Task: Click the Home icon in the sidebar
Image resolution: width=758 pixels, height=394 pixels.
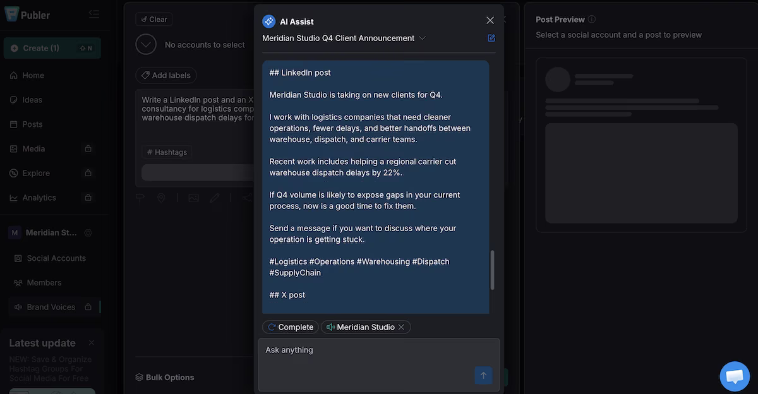Action: (x=14, y=75)
